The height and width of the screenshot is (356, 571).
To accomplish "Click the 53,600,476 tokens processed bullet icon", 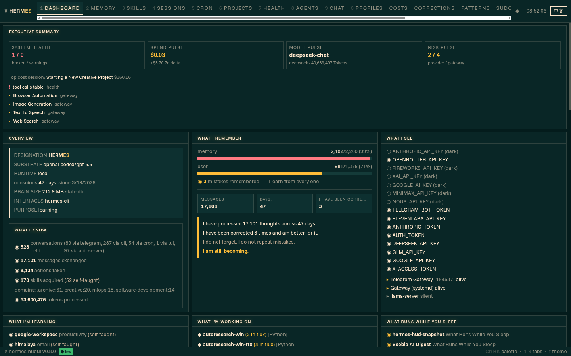I will [x=17, y=300].
